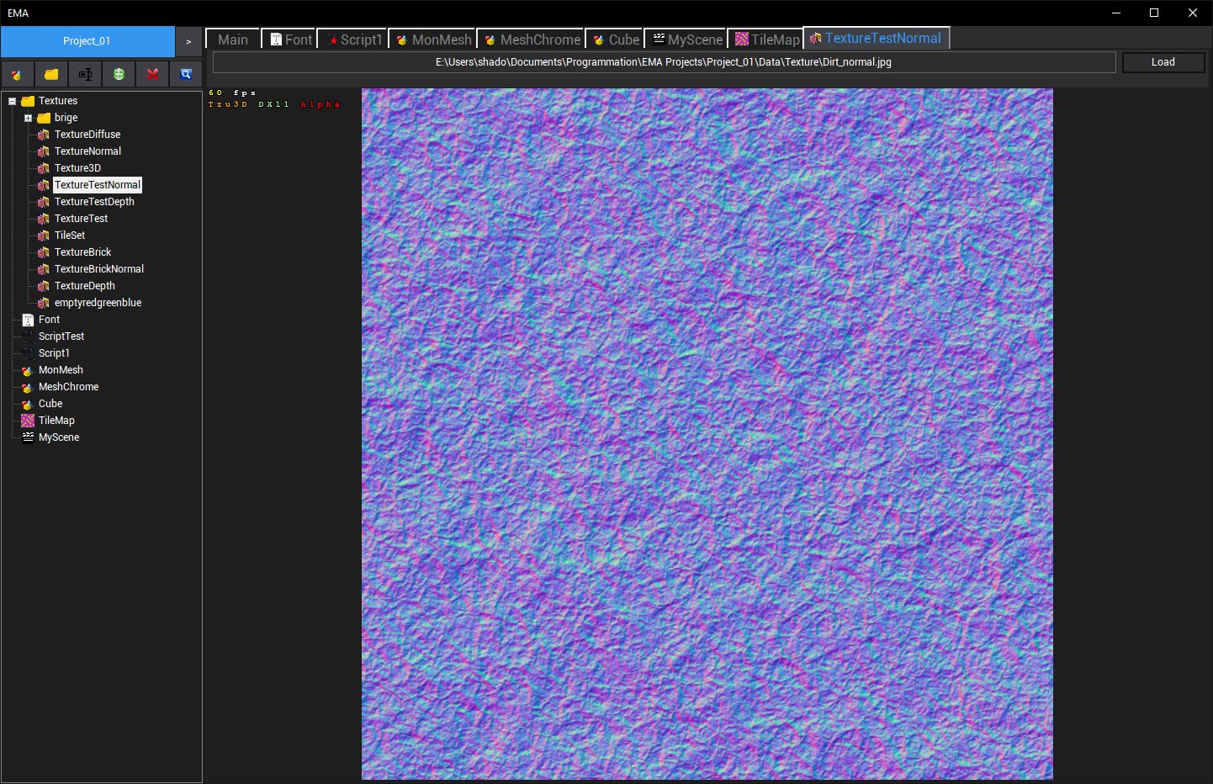The image size is (1213, 784).
Task: Select TextureTestDepth in the tree
Action: [94, 202]
